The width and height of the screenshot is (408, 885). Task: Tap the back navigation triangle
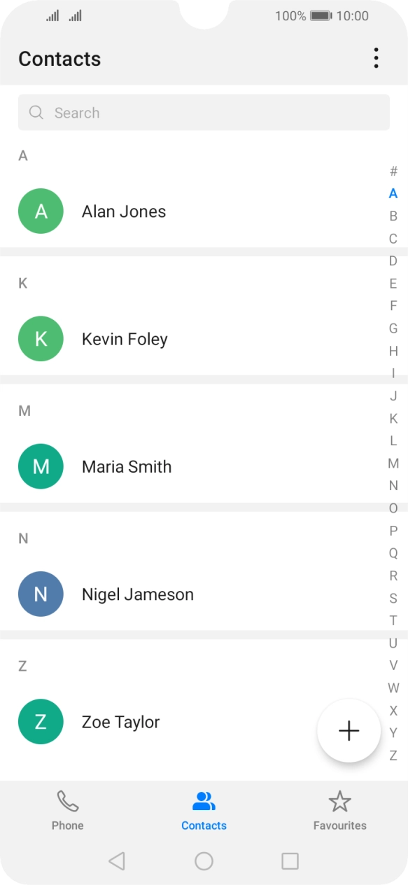click(117, 862)
